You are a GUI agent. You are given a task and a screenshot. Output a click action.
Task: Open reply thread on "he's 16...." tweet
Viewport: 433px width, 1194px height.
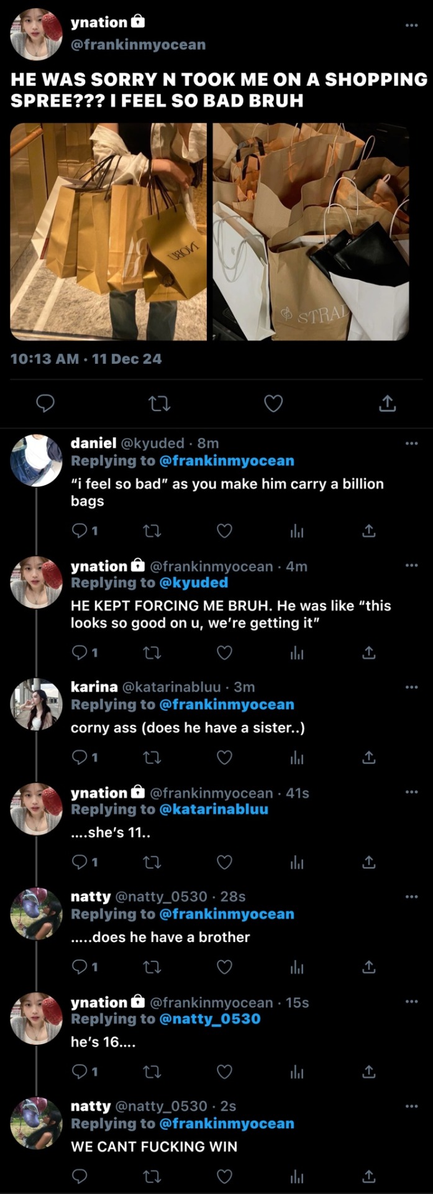point(80,1071)
